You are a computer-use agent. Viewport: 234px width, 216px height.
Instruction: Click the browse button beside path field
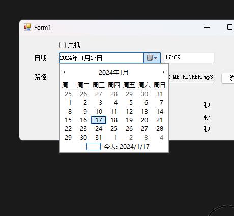click(228, 78)
